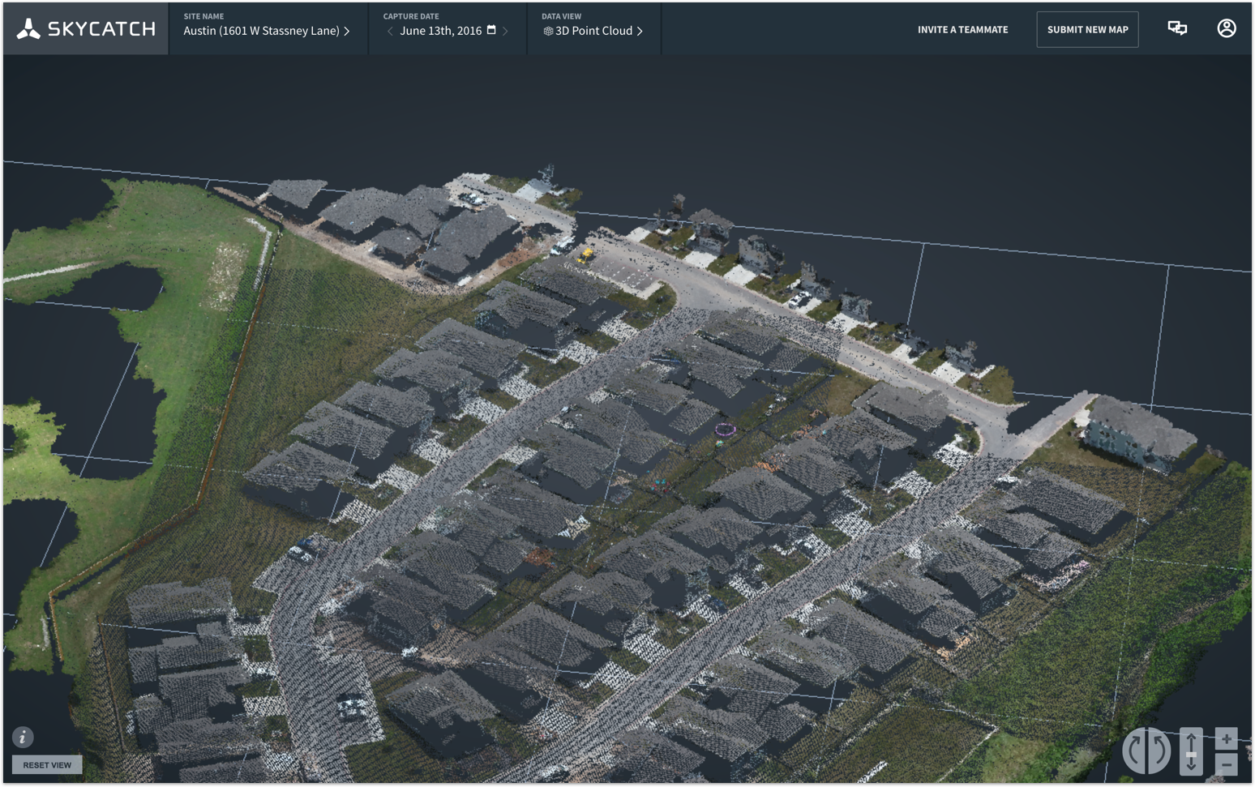Click the June 13th, 2016 date text
This screenshot has width=1255, height=787.
[x=441, y=31]
